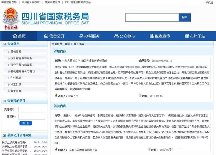Click the 公众参与 people icon
The width and height of the screenshot is (216, 155).
coord(116,36)
